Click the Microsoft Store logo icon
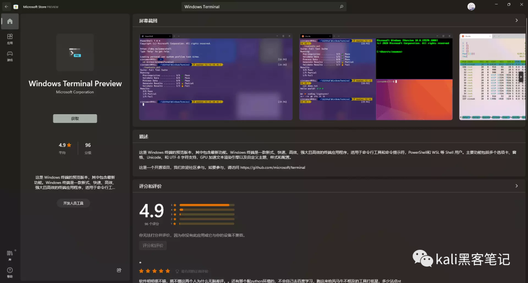528x283 pixels. click(x=16, y=6)
